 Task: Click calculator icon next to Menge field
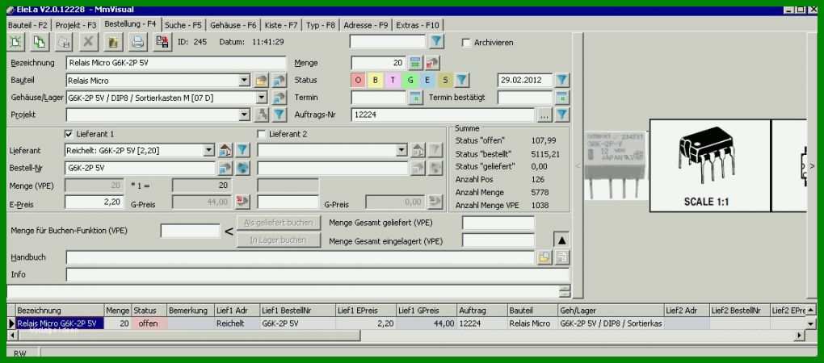coord(416,63)
